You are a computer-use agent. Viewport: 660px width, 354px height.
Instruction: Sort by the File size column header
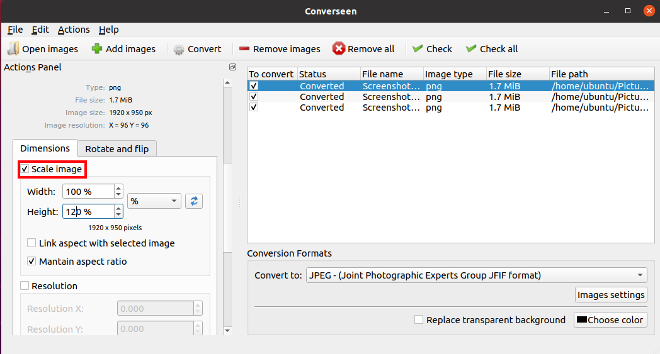tap(518, 74)
